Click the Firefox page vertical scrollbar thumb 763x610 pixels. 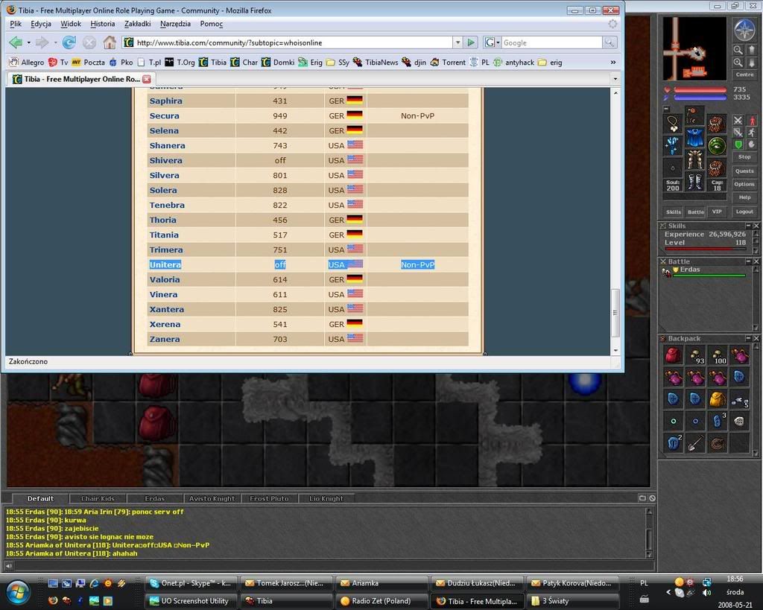point(615,313)
